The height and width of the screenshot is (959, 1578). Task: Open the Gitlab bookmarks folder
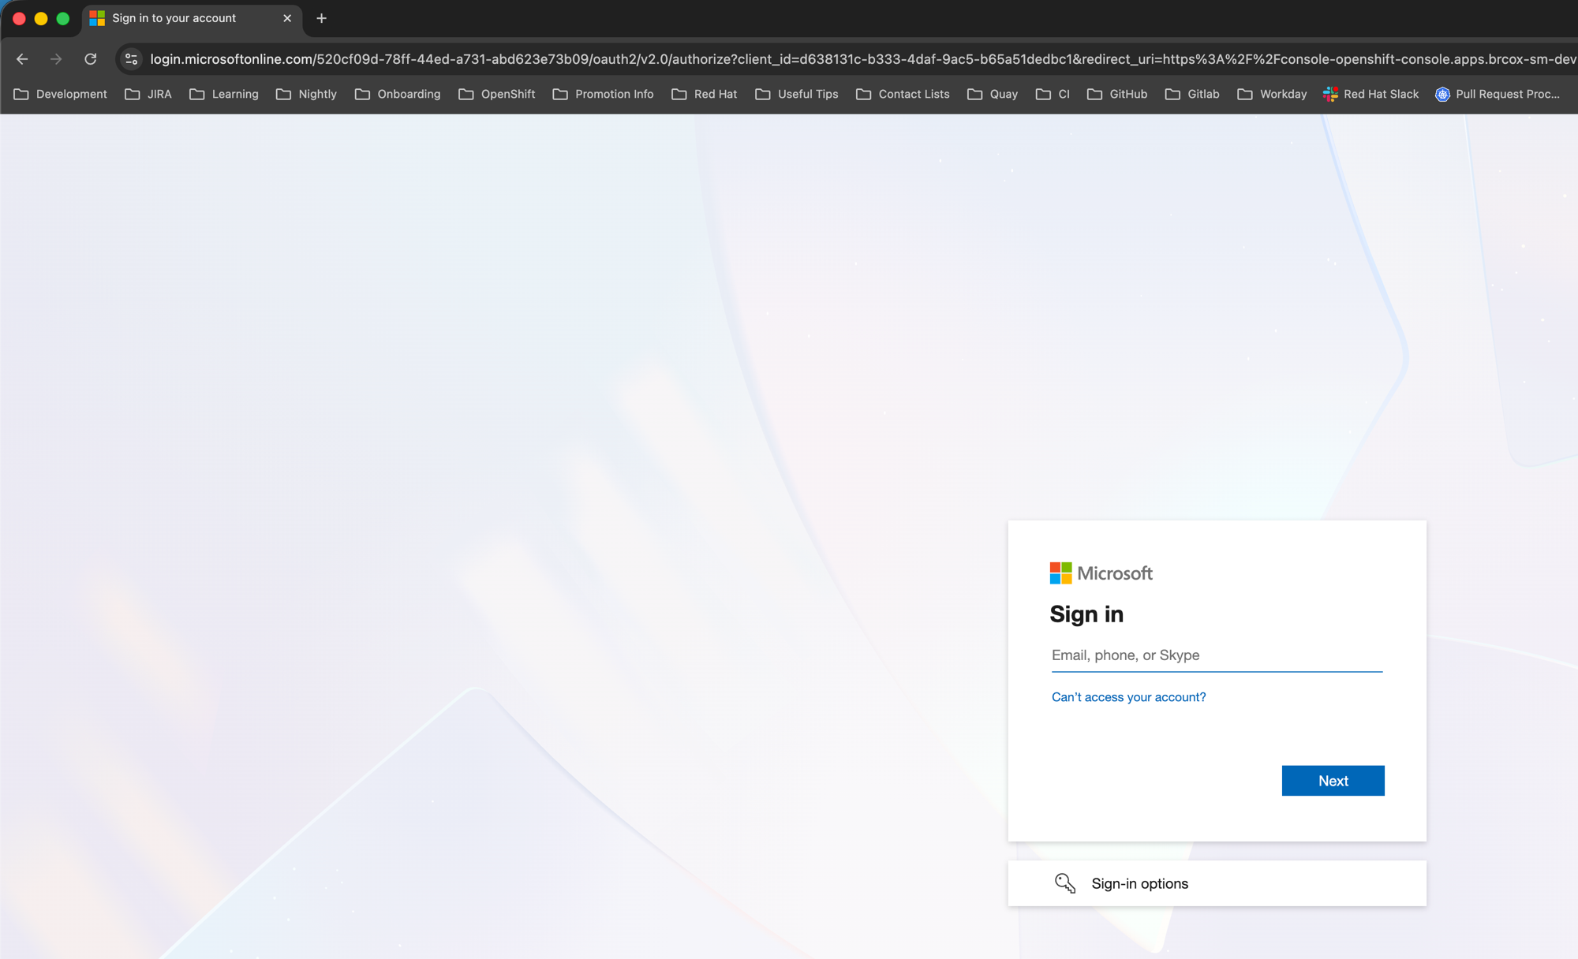coord(1192,94)
